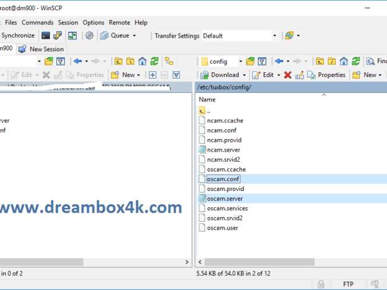Open the Session menu
387x290 pixels.
pos(68,22)
